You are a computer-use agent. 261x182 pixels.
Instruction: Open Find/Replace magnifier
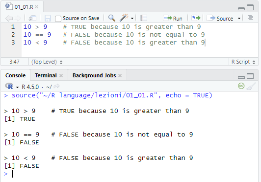click(112, 18)
